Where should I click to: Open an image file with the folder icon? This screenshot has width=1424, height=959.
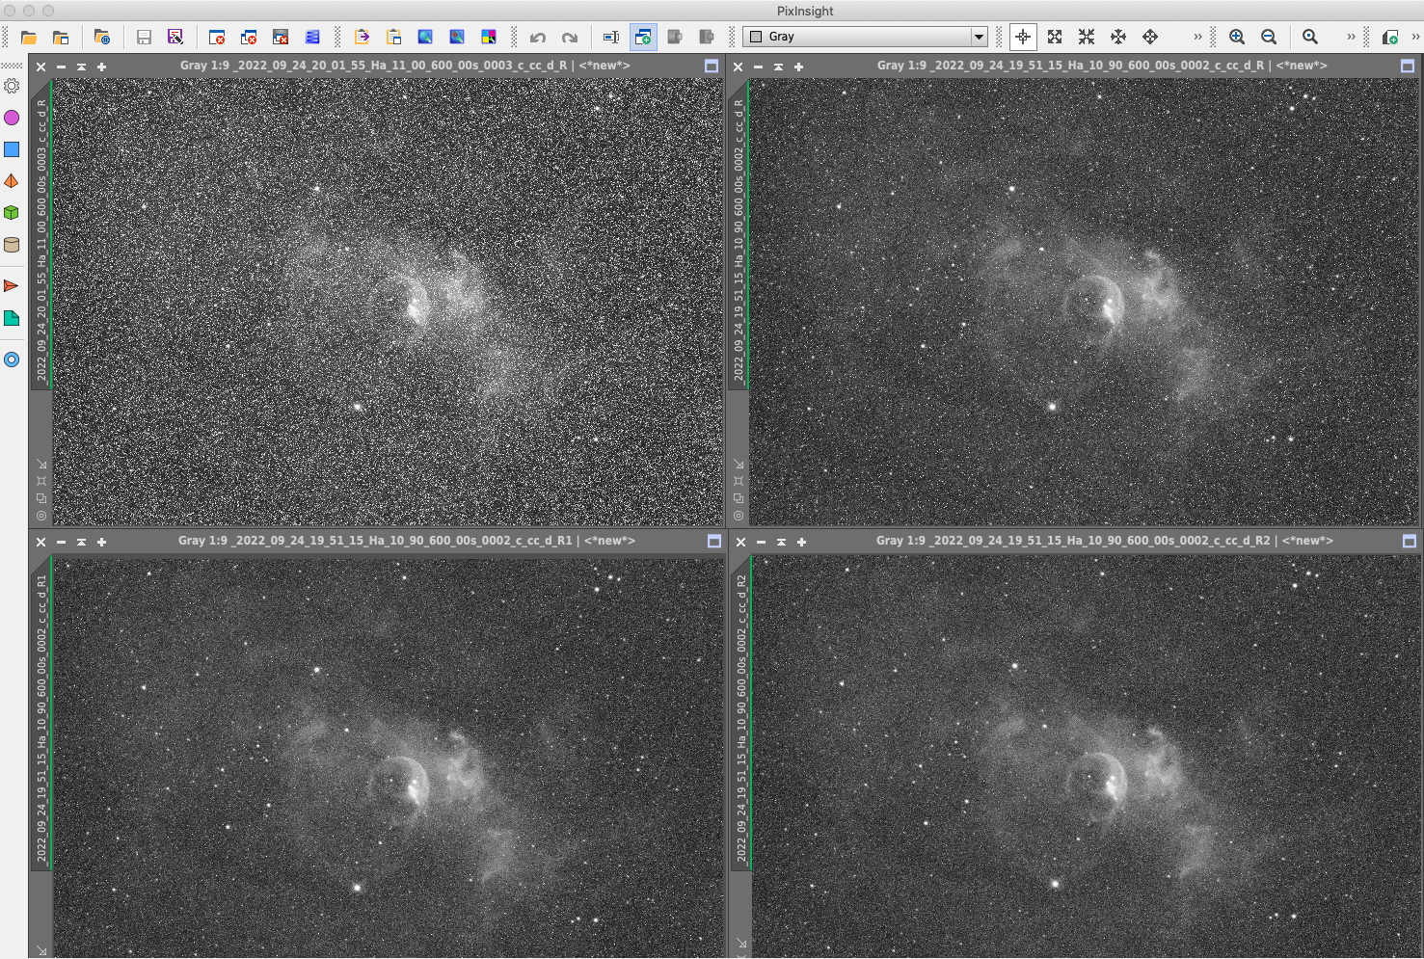(x=29, y=38)
